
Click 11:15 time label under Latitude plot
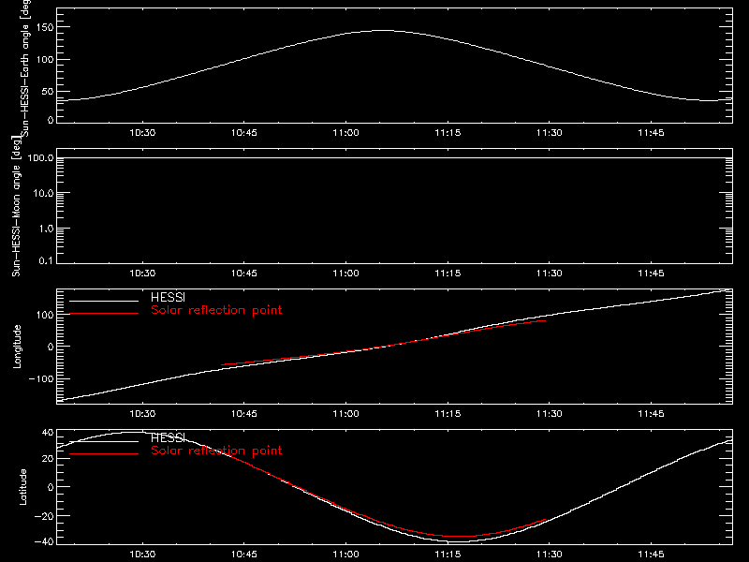click(x=448, y=554)
